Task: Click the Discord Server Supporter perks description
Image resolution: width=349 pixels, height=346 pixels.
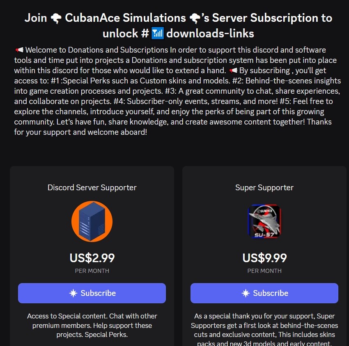Action: pyautogui.click(x=92, y=325)
